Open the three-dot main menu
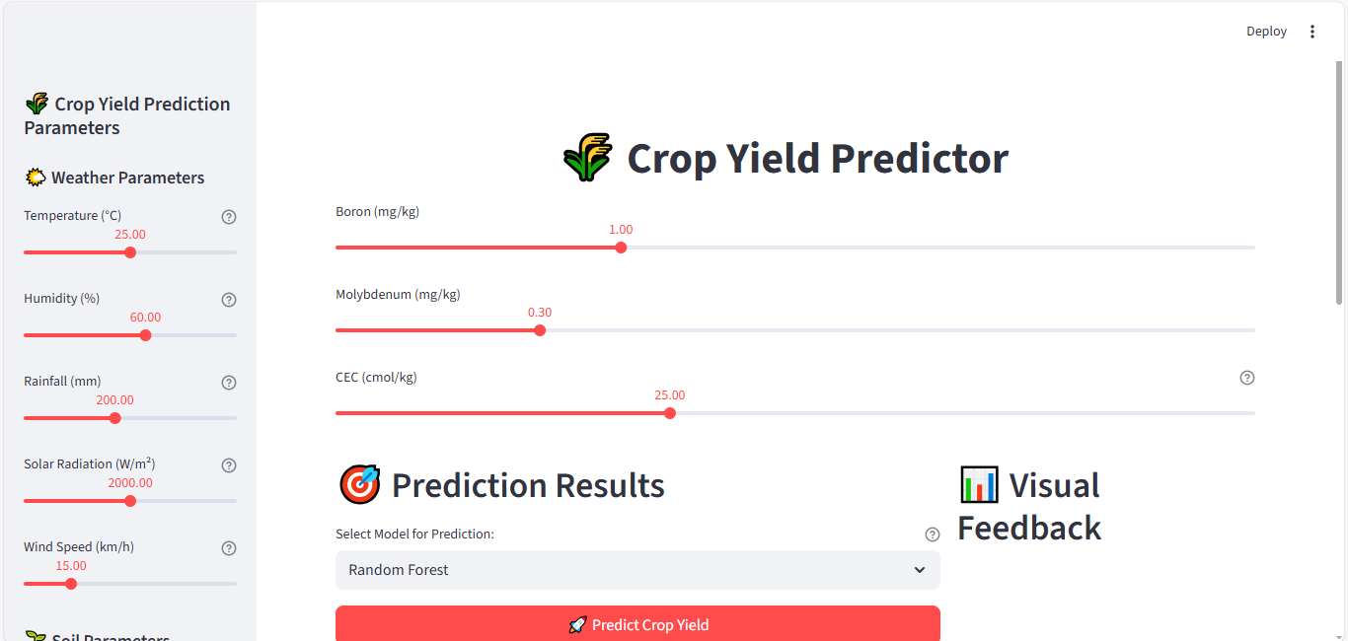 pos(1312,32)
